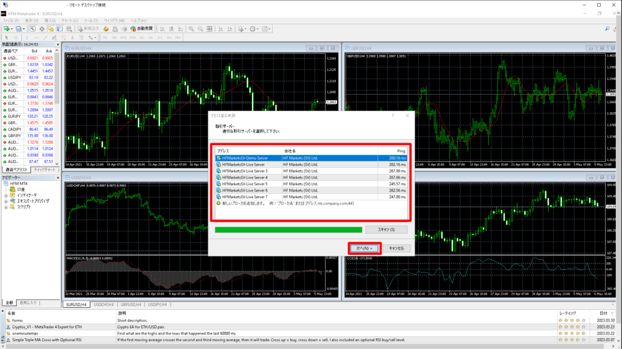Open dropdown arrow beside New Chart icon

click(x=12, y=29)
